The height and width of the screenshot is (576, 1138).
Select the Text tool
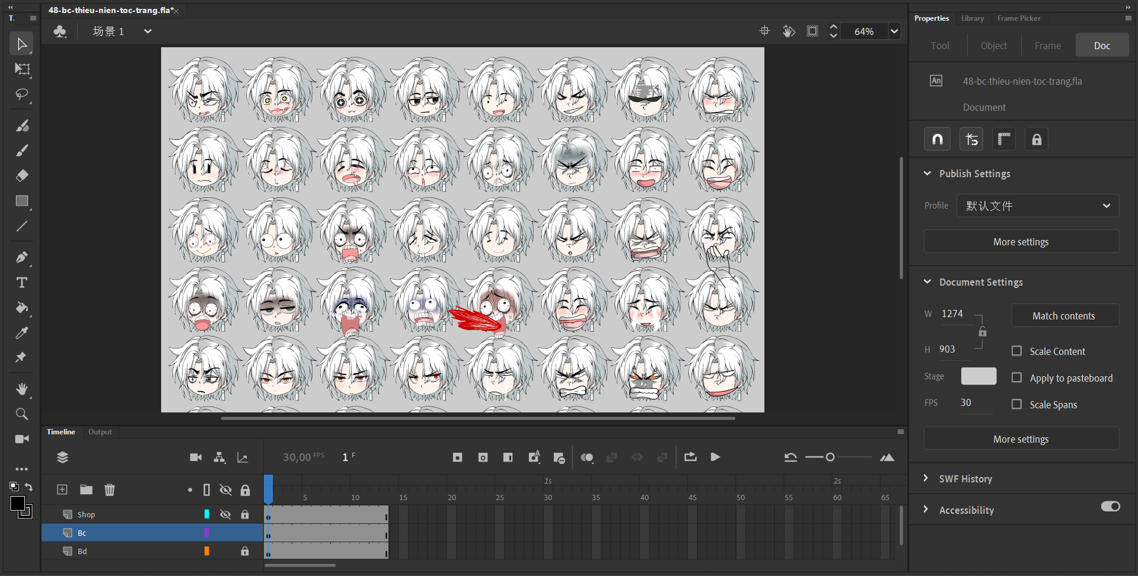click(22, 283)
